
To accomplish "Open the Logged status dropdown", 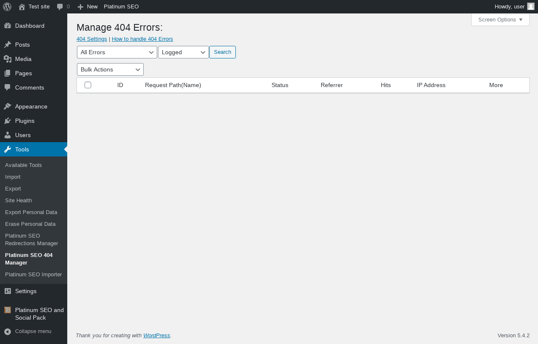I will click(x=183, y=52).
